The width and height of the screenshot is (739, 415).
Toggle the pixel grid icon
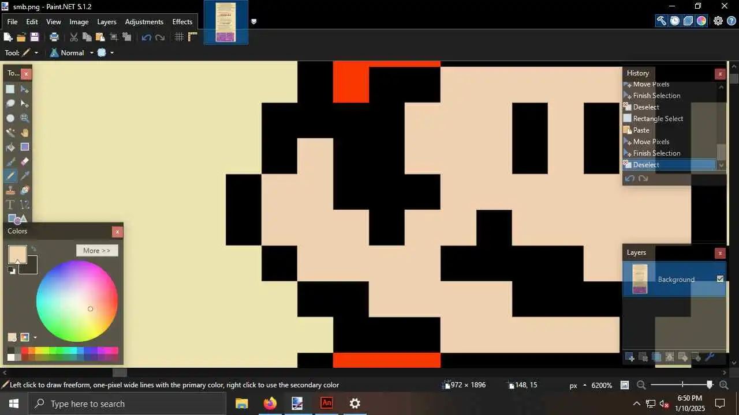pyautogui.click(x=180, y=37)
